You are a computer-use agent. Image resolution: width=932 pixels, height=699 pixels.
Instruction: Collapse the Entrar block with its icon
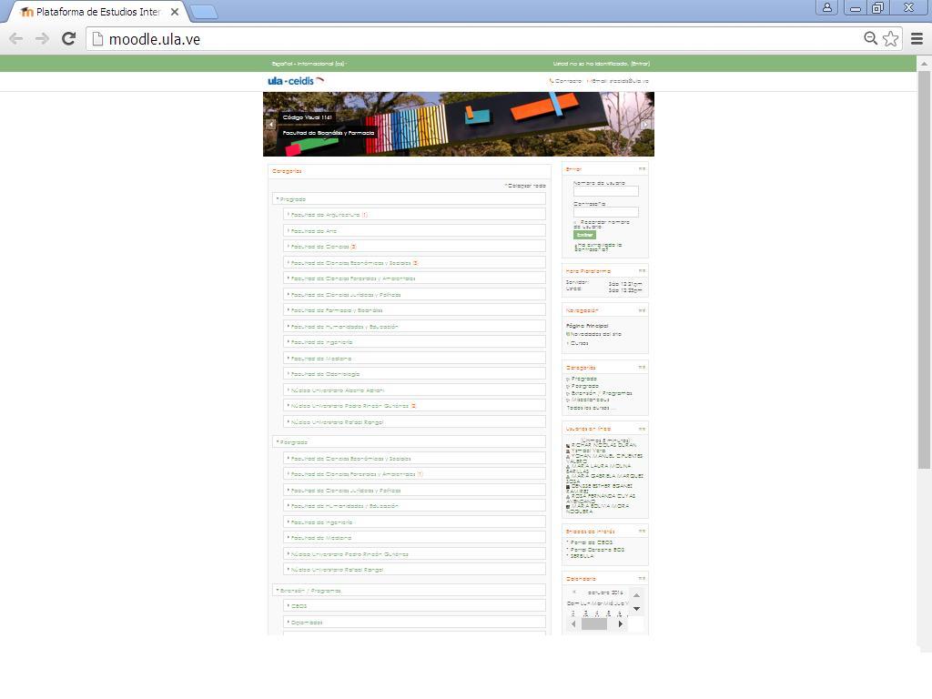click(642, 169)
